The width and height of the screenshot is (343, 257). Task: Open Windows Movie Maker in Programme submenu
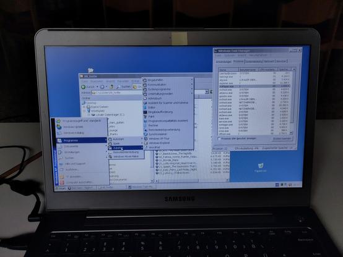click(126, 156)
